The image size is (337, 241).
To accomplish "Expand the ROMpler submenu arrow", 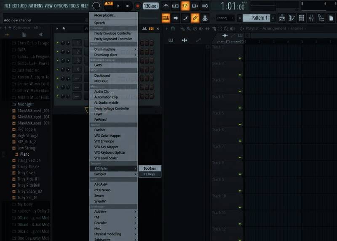I will [x=135, y=168].
